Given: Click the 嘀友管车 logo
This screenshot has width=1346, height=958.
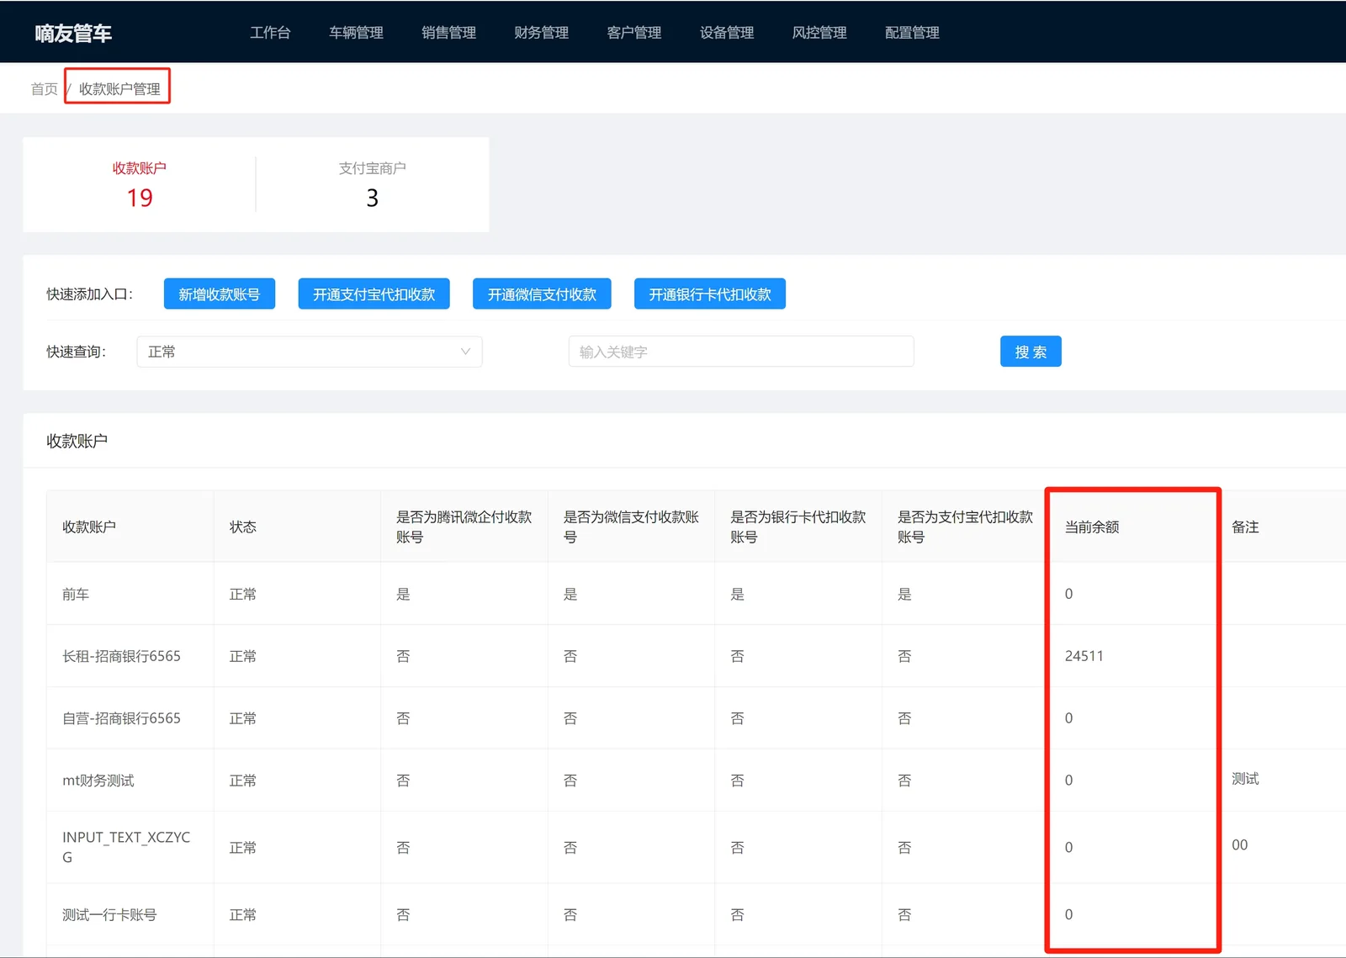Looking at the screenshot, I should click(x=73, y=33).
